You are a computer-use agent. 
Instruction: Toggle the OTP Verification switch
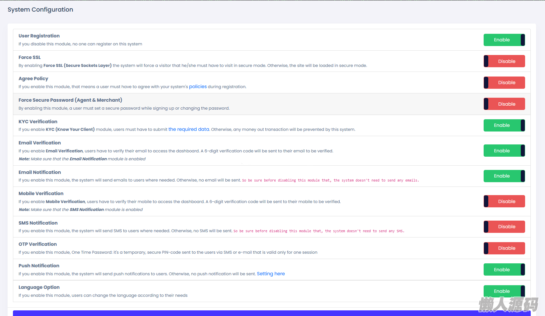(504, 248)
